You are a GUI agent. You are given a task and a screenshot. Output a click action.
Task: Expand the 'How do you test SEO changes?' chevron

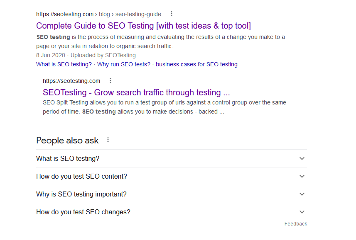click(302, 212)
